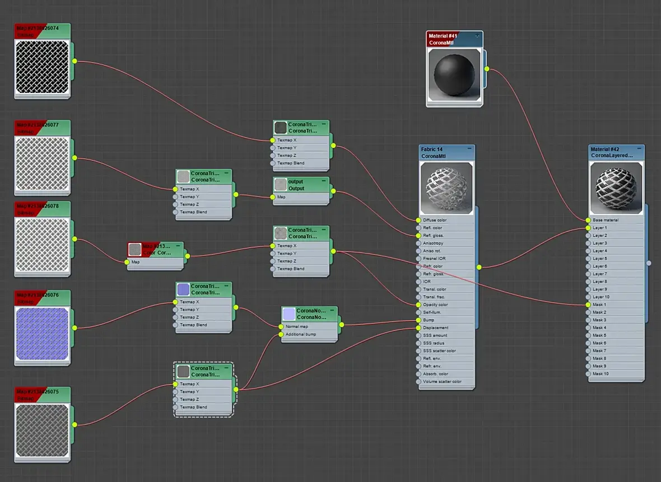Select the Diffuse color slot

click(446, 220)
